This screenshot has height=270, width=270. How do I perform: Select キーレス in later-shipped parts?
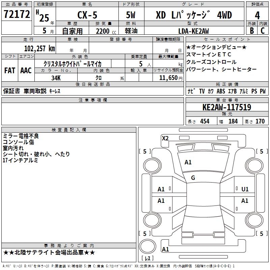point(55,91)
